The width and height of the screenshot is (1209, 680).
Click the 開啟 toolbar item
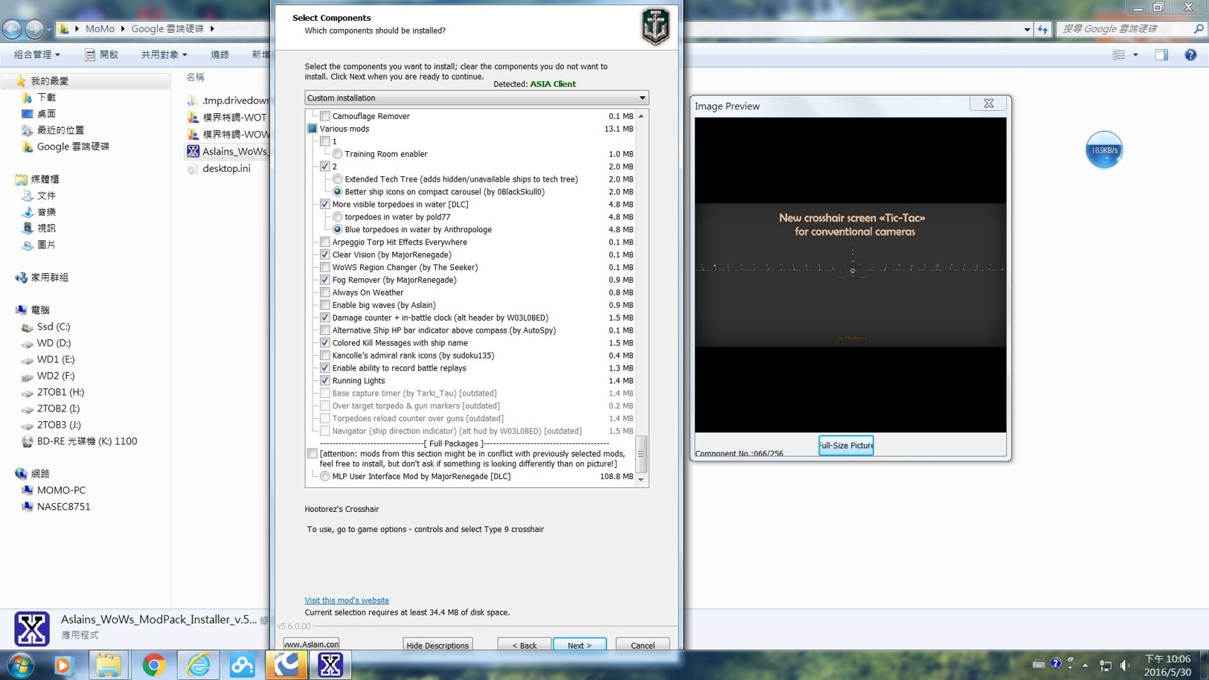[x=101, y=54]
